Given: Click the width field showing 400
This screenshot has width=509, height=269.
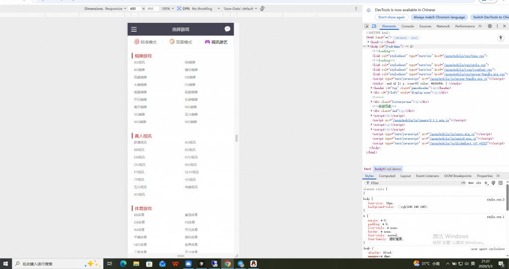Looking at the screenshot, I should click(134, 9).
